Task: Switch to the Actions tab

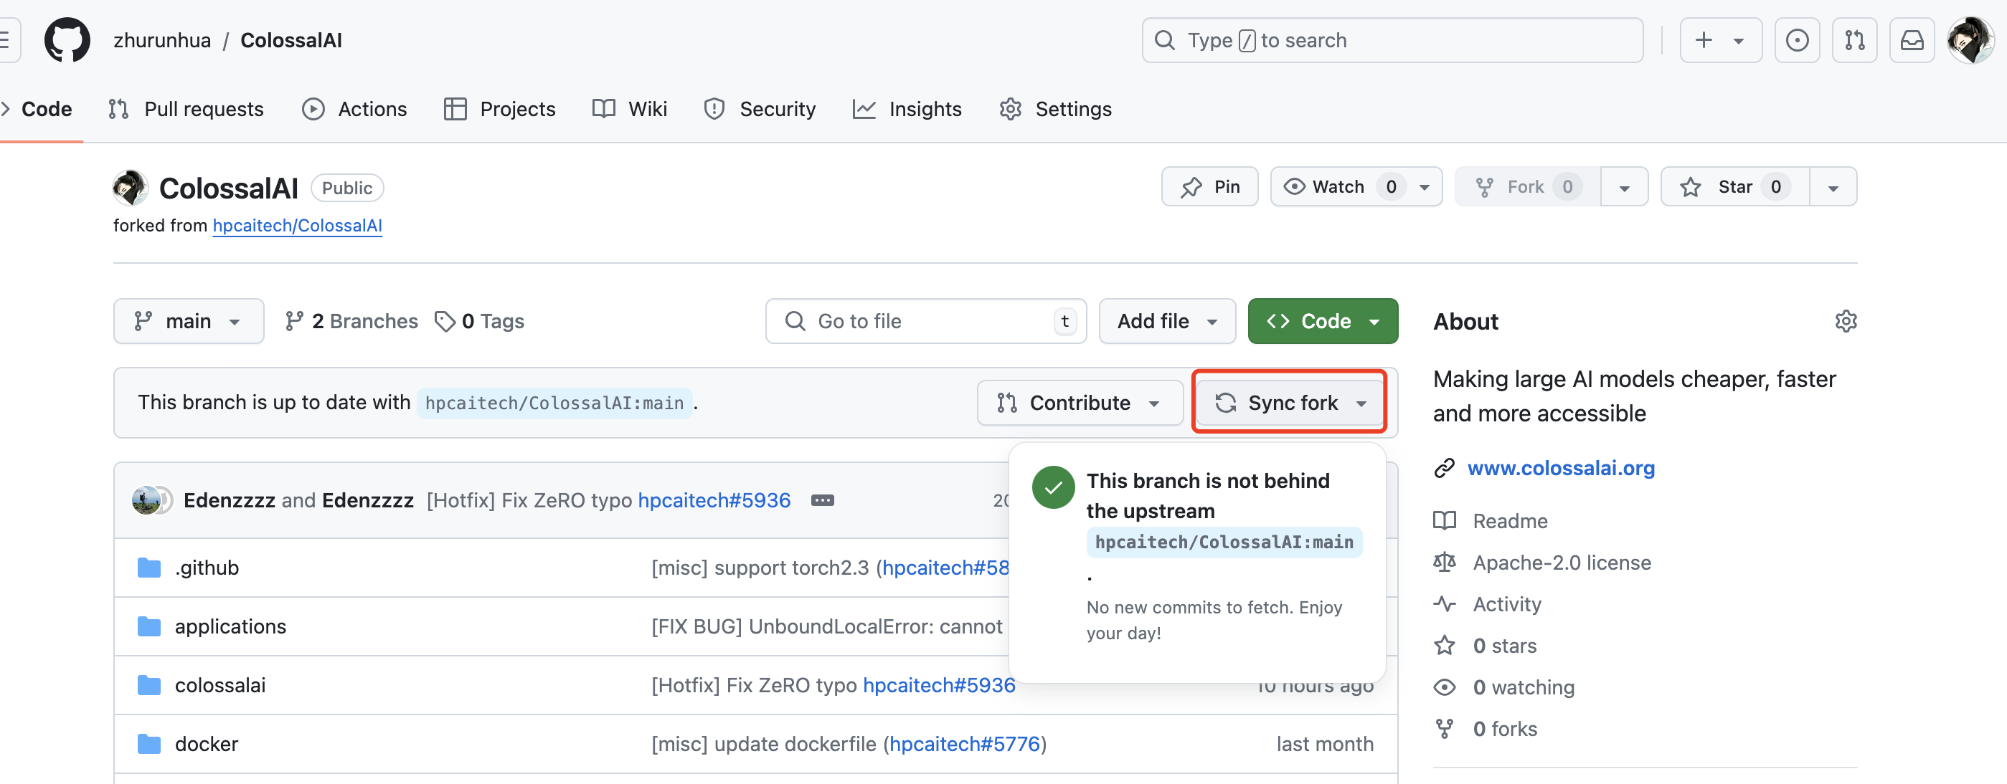Action: click(x=354, y=109)
